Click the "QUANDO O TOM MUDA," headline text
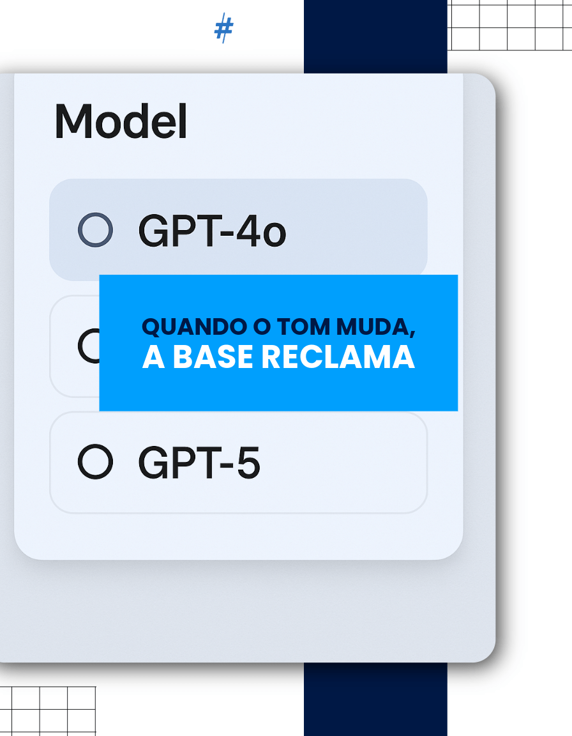 point(278,326)
